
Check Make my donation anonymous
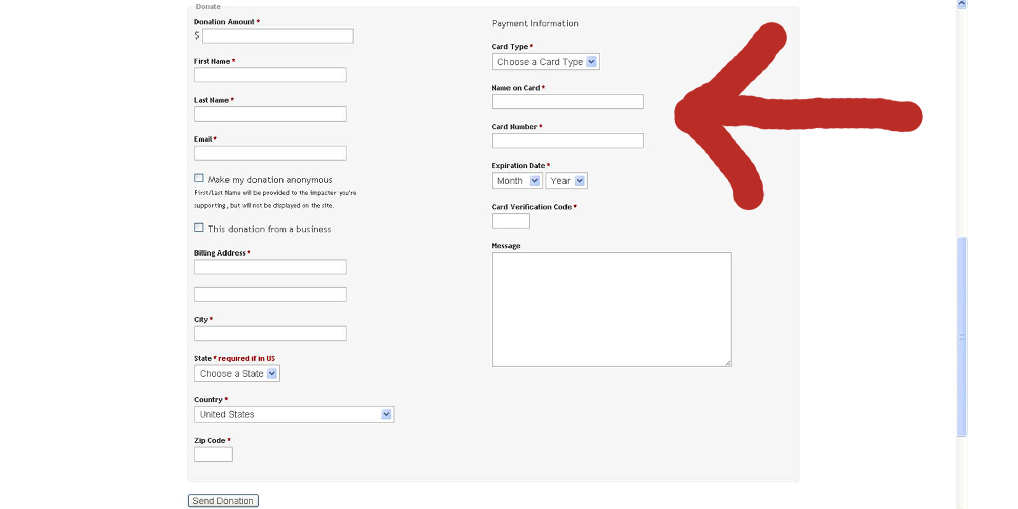(199, 178)
